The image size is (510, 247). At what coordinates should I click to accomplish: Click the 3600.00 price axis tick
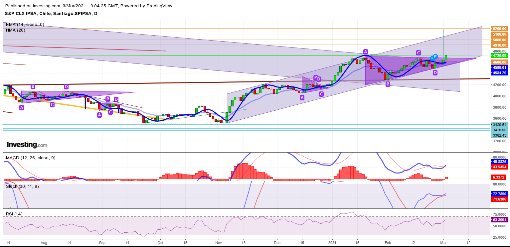click(500, 118)
